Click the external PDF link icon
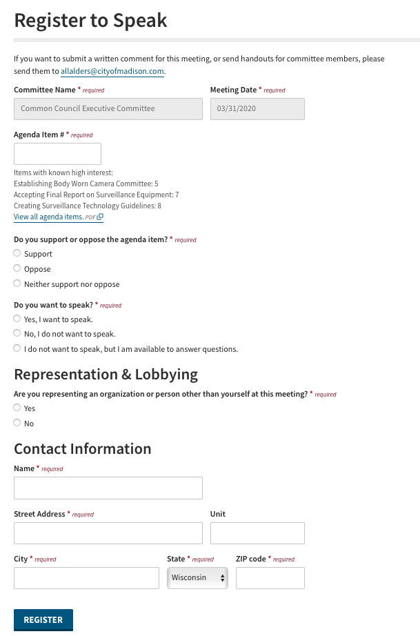The width and height of the screenshot is (420, 636). point(101,217)
